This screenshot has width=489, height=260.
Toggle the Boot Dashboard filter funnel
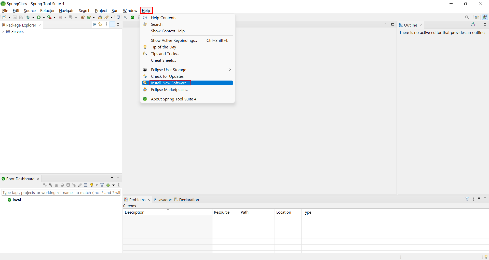(102, 185)
